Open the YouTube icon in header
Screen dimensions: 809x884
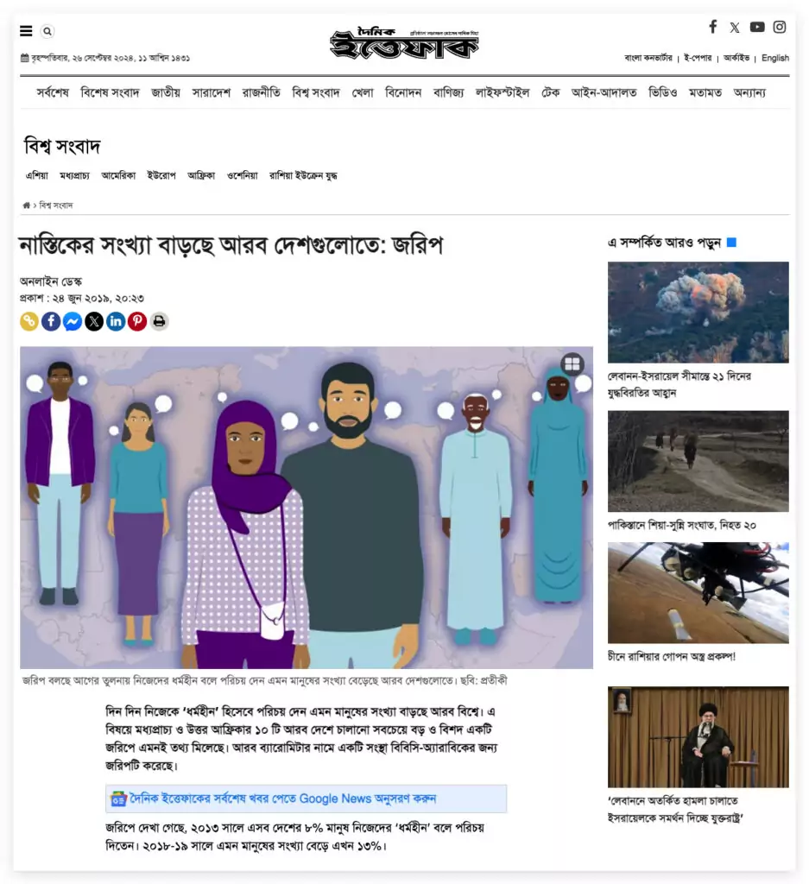[757, 27]
